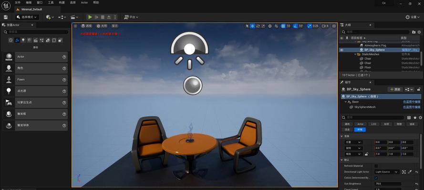Start Play in editor
The height and width of the screenshot is (190, 424).
point(90,17)
